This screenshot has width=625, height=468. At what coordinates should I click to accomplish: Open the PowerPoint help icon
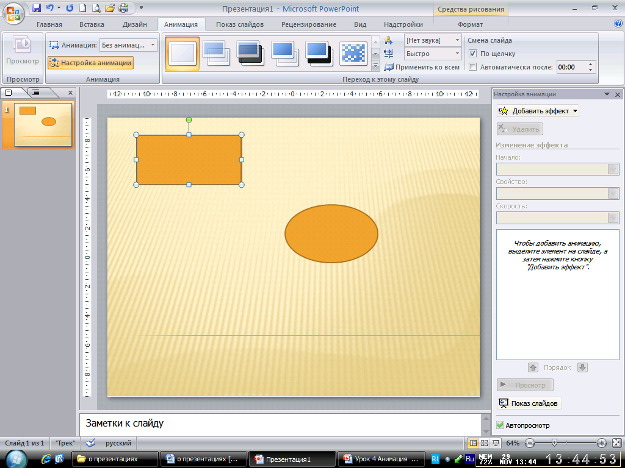pyautogui.click(x=618, y=24)
